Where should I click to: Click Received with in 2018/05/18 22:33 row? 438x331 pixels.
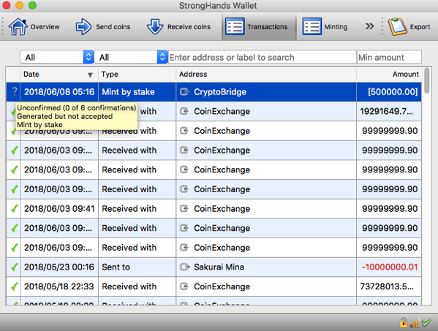129,286
